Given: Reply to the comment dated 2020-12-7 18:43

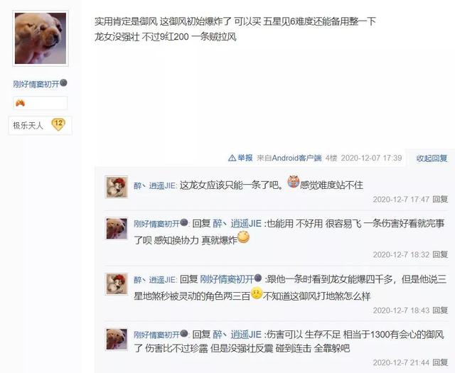Looking at the screenshot, I should [x=440, y=310].
